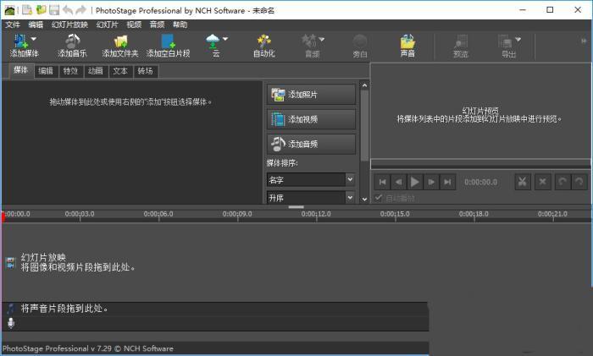Expand the 云 dropdown arrow

pos(225,39)
